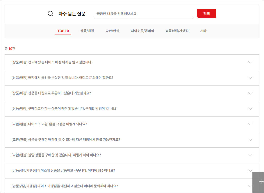Open the 상품을 납품하고 싶습니다 question text
This screenshot has height=193, width=264.
click(63, 170)
